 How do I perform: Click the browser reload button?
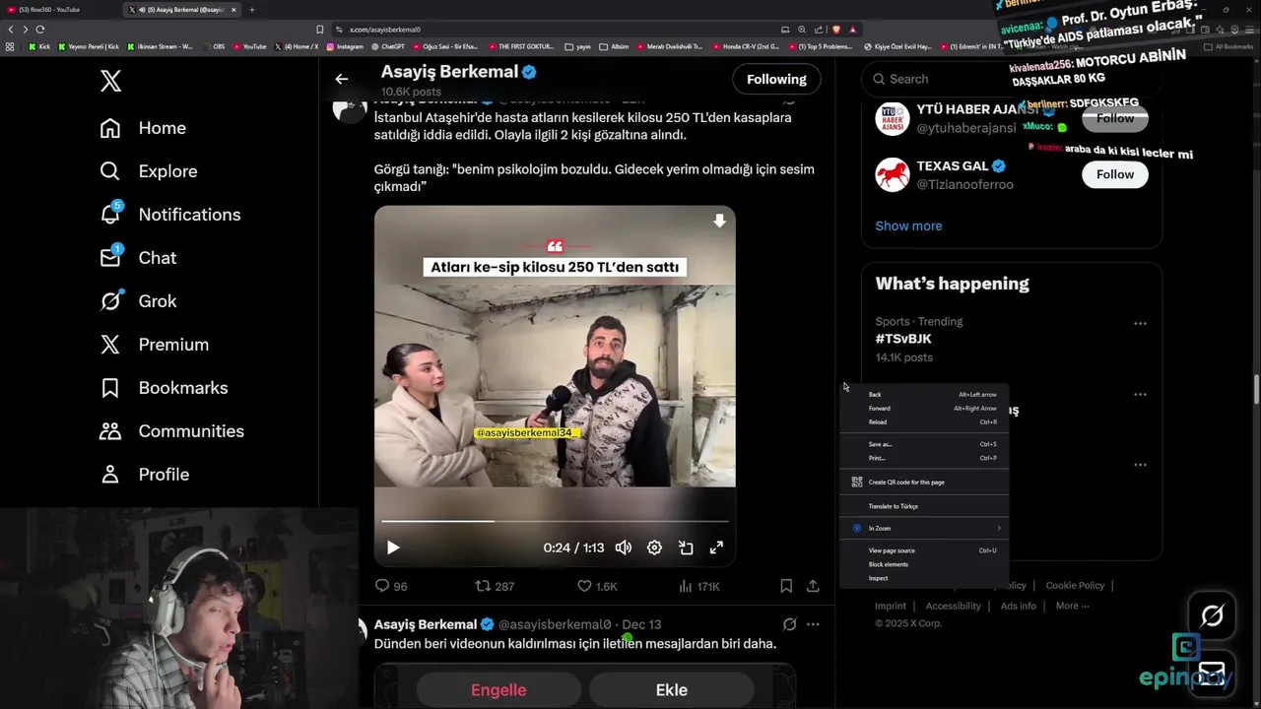coord(40,30)
